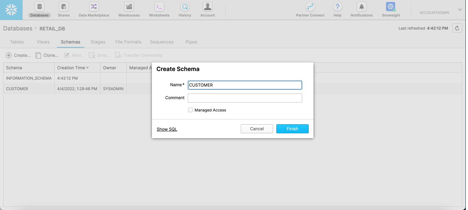Open Partner Connect icon
Screen dimensions: 468x210
(310, 7)
